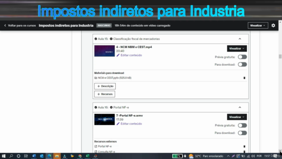Open the network icon in system tray

[x=248, y=156]
